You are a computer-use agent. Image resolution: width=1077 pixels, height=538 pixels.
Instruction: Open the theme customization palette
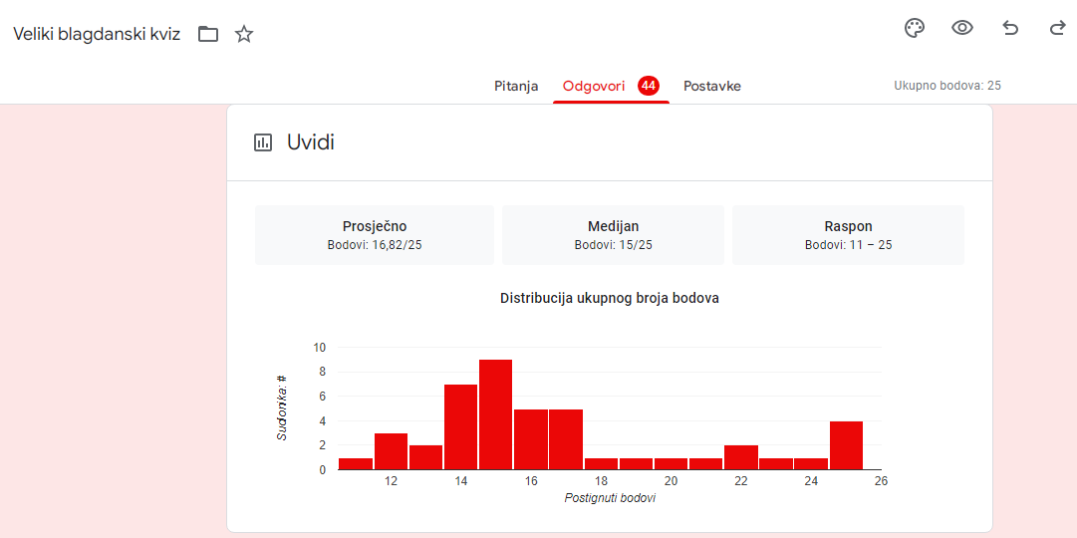915,28
